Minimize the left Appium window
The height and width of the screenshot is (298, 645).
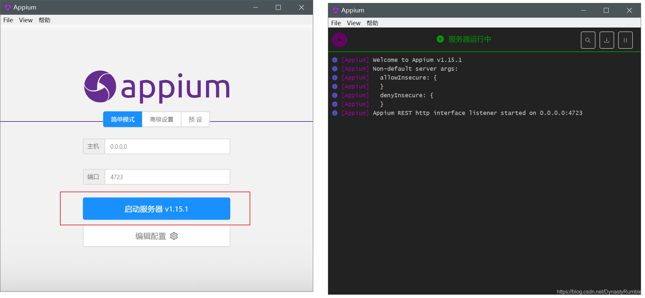[x=256, y=7]
